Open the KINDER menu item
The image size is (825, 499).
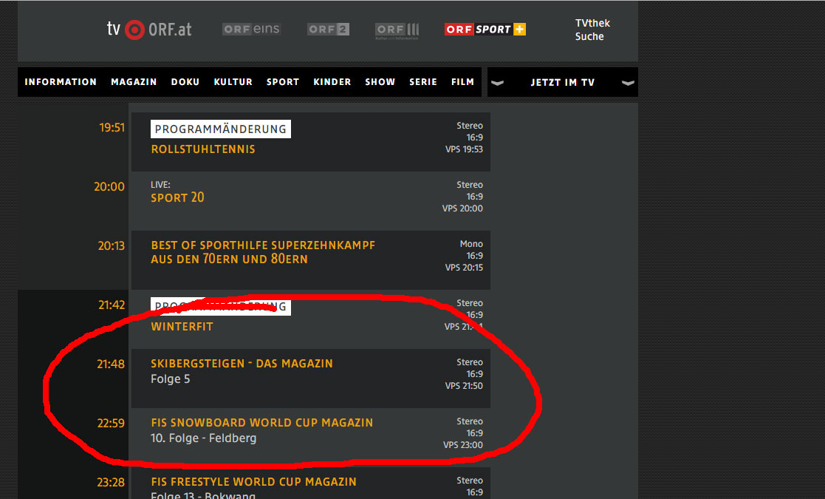(x=332, y=82)
